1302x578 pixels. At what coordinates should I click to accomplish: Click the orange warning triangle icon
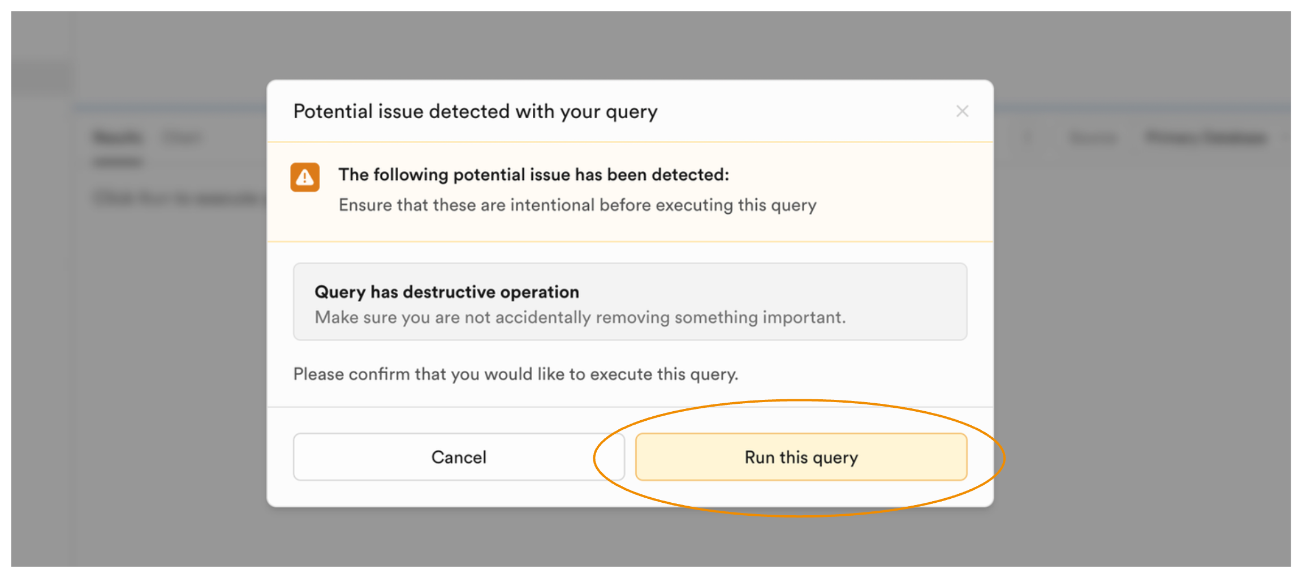pyautogui.click(x=305, y=178)
